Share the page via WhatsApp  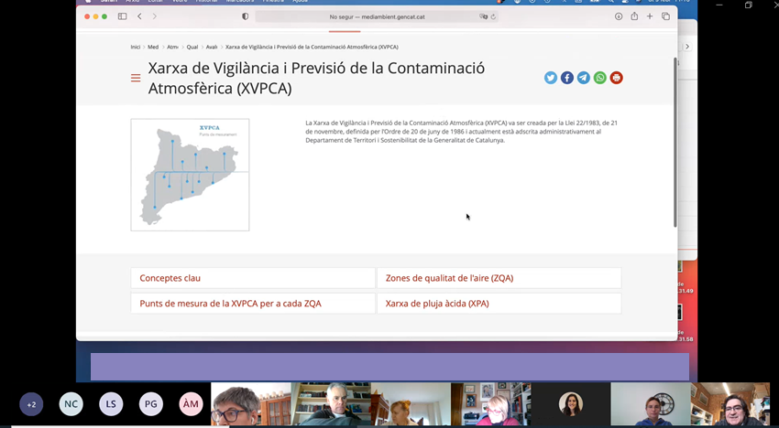click(x=599, y=78)
